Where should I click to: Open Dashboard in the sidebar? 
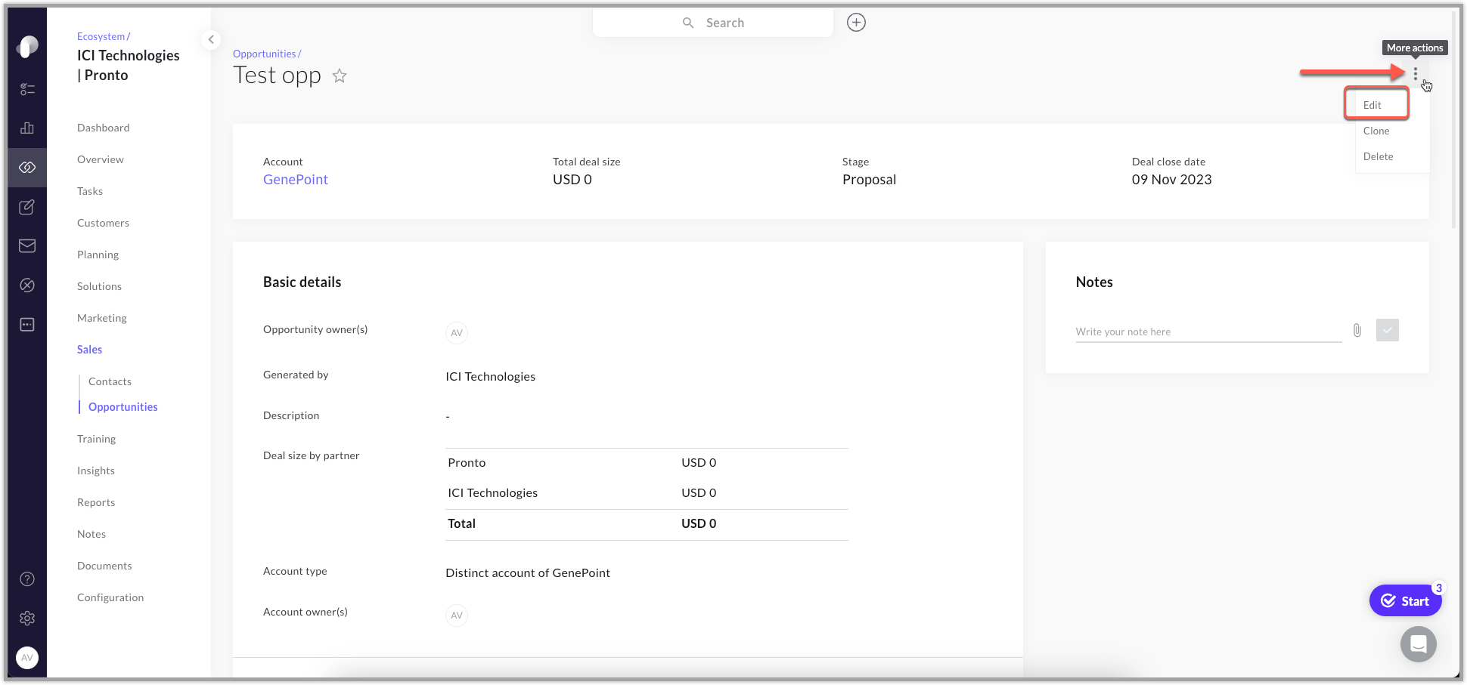(104, 128)
